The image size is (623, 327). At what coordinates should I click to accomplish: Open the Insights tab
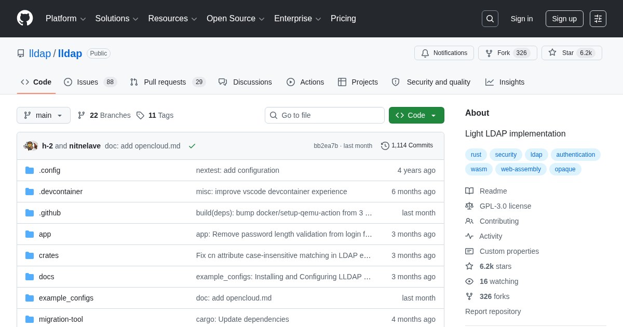(x=505, y=82)
